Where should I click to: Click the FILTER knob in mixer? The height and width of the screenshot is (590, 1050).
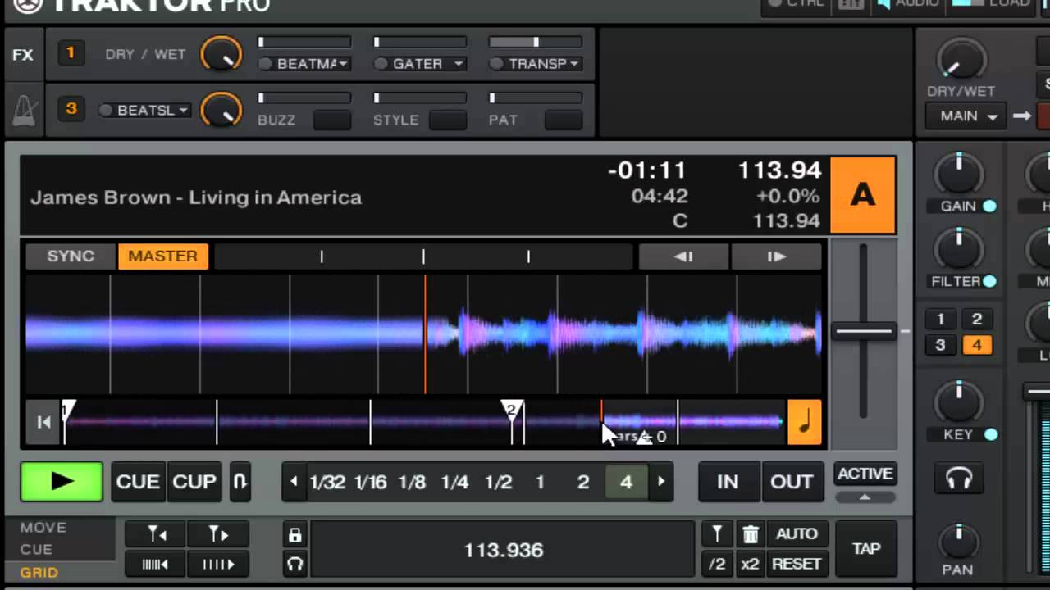click(959, 248)
